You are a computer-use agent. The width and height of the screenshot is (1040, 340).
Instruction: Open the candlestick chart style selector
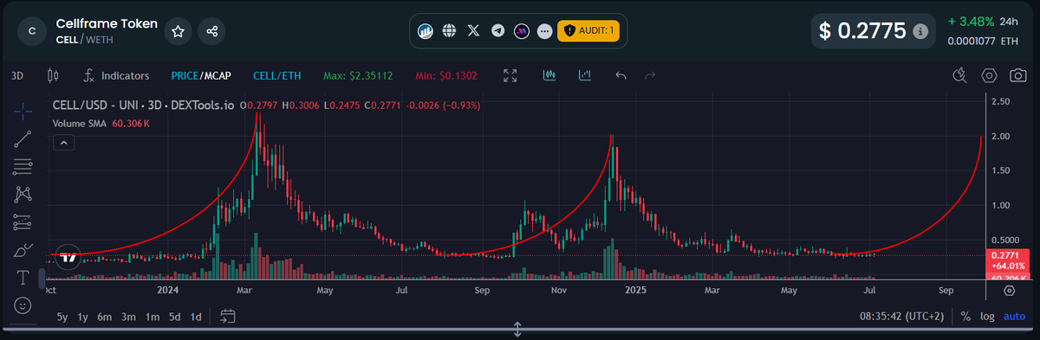click(x=53, y=75)
